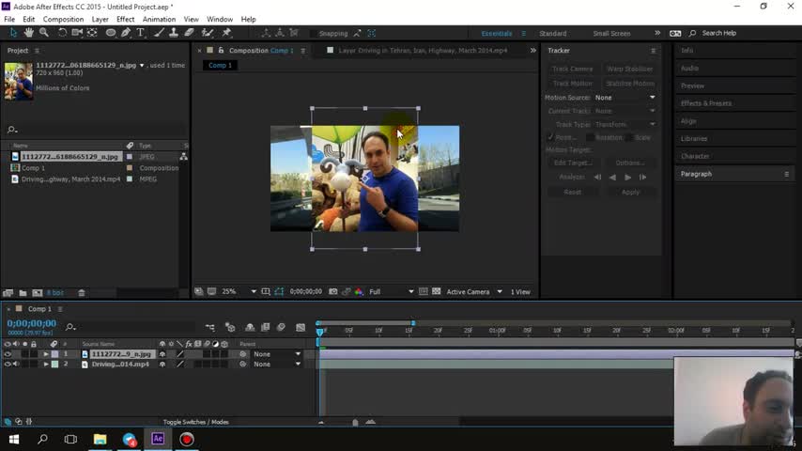Select the Pen tool
Viewport: 802px width, 451px height.
pos(126,33)
